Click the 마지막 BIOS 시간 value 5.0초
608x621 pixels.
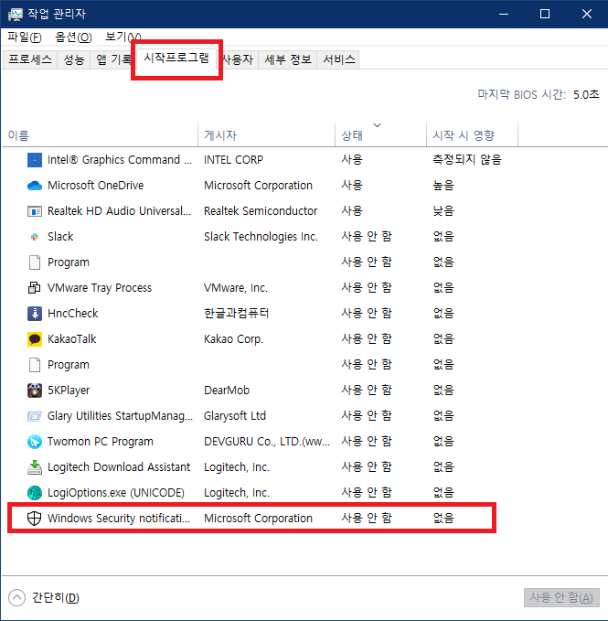pyautogui.click(x=586, y=94)
